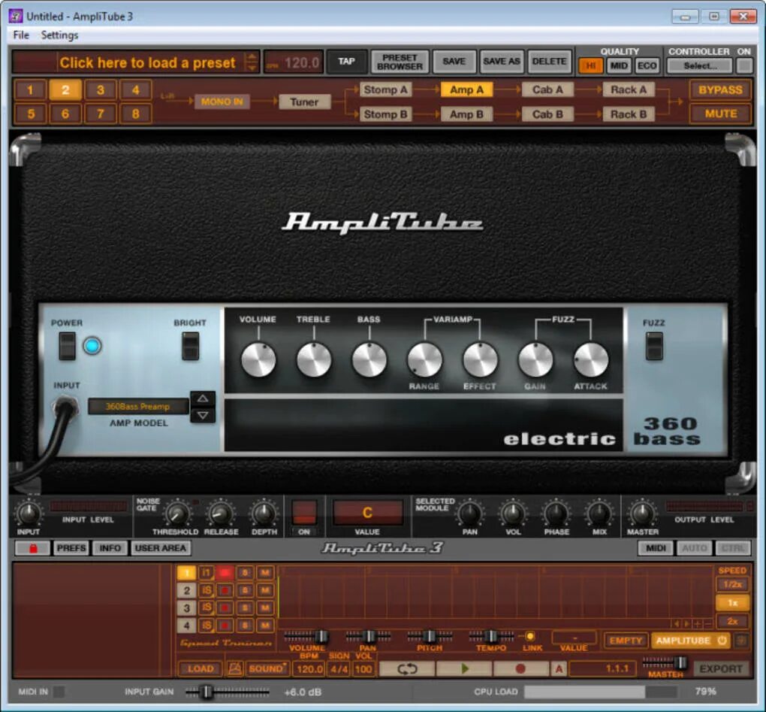Switch to the Cab B module
Screen dimensions: 766x712
(x=547, y=114)
